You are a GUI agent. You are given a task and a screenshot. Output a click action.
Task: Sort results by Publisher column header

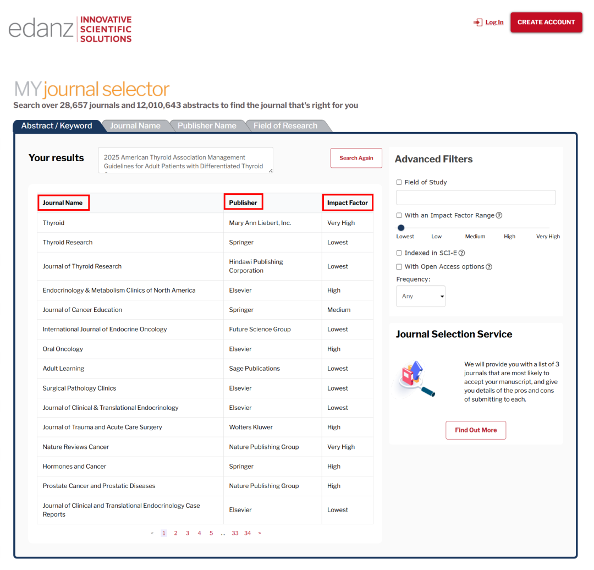pos(243,202)
